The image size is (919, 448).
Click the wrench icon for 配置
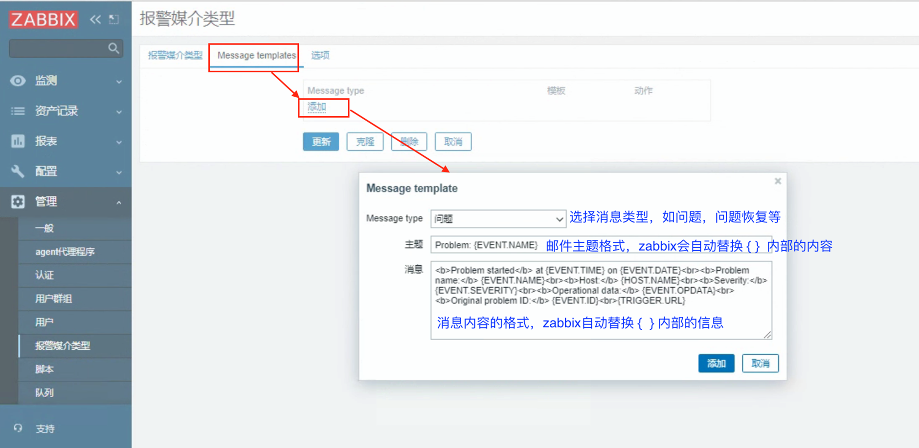(18, 171)
